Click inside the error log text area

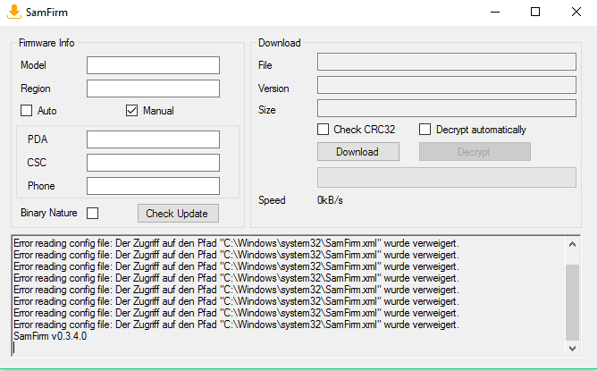[288, 296]
